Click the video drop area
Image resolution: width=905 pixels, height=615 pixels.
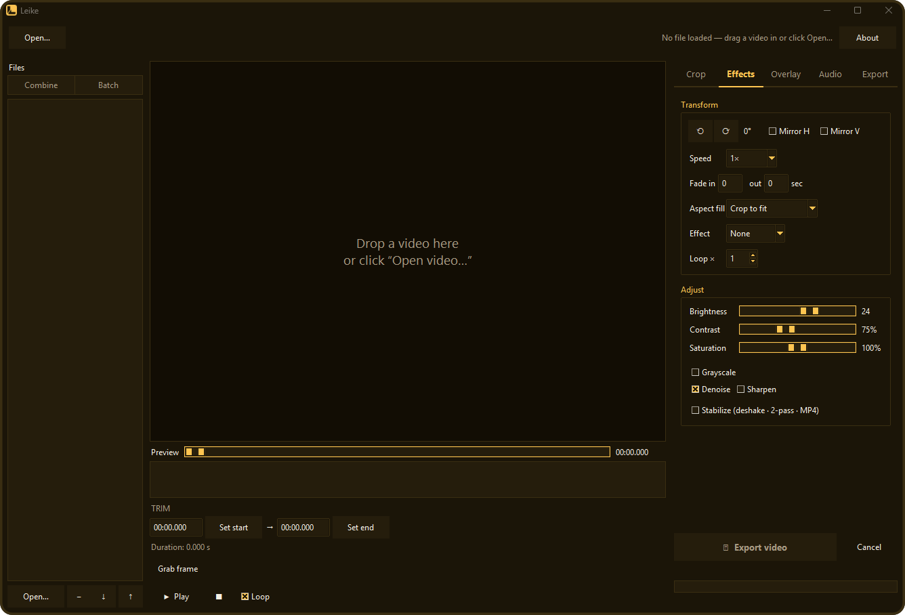click(408, 252)
